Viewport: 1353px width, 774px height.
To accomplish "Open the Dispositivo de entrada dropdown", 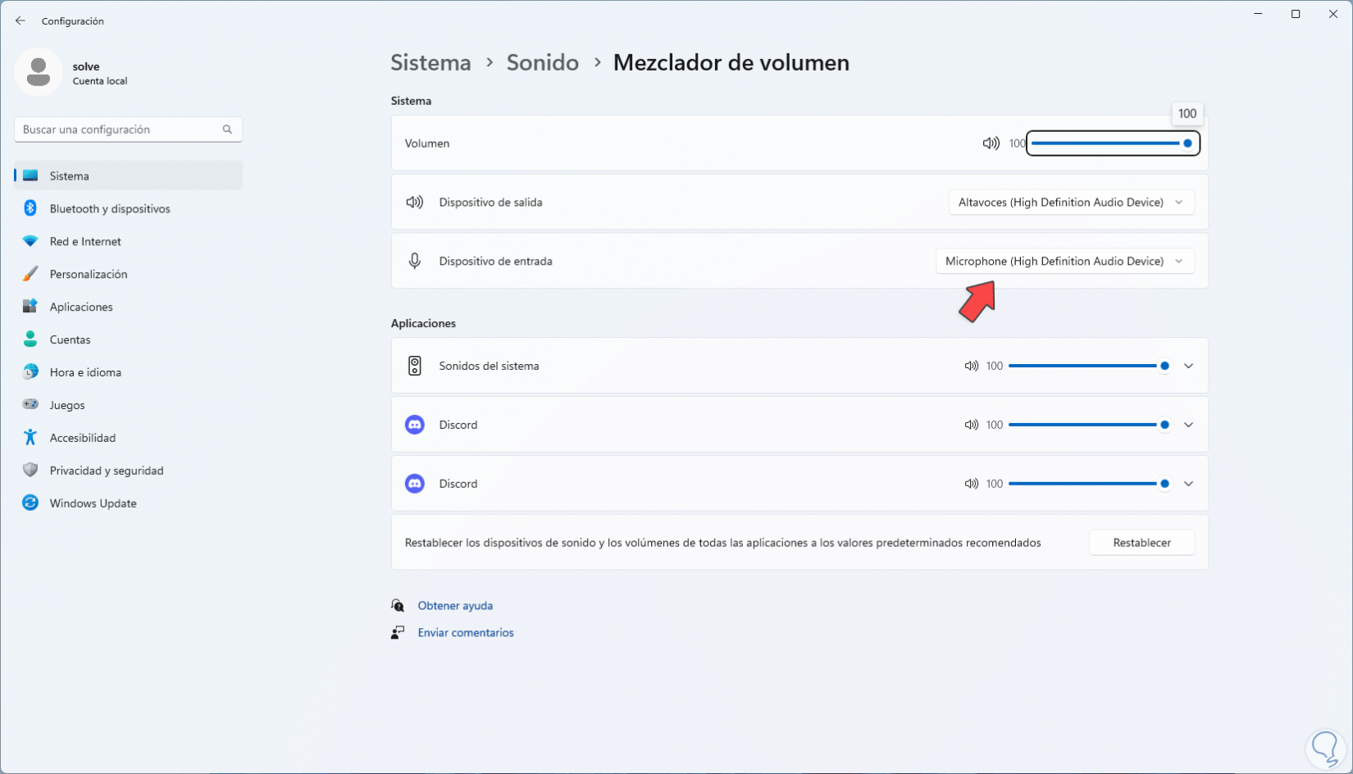I will pyautogui.click(x=1064, y=262).
